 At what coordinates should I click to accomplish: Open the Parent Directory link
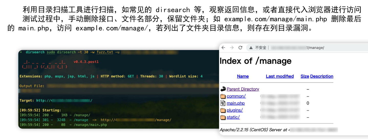pyautogui.click(x=243, y=89)
